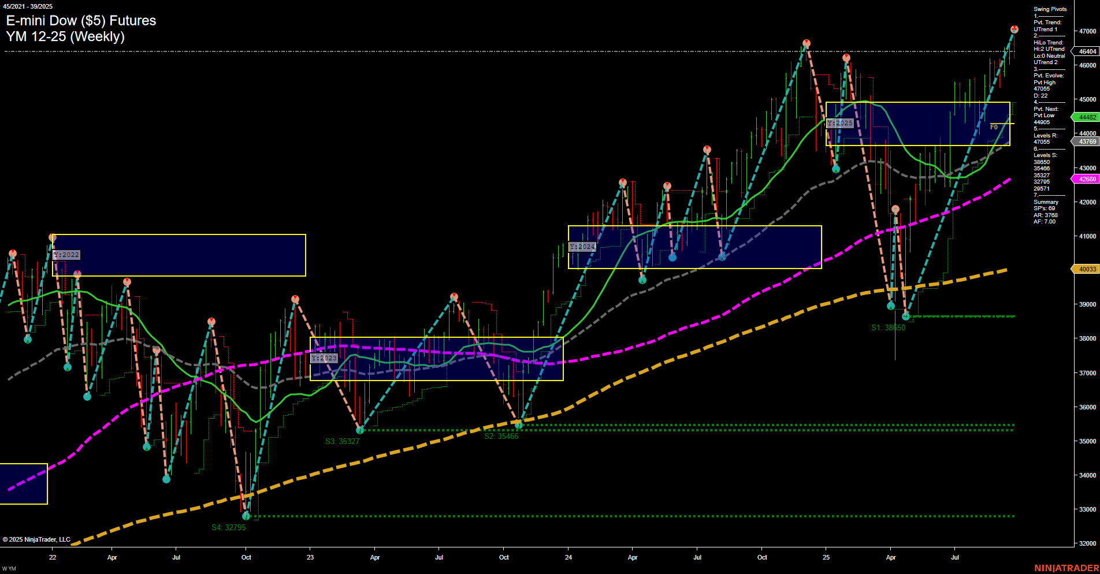The image size is (1100, 574).
Task: Select the teal pivot low dot near S4 label
Action: (x=246, y=517)
